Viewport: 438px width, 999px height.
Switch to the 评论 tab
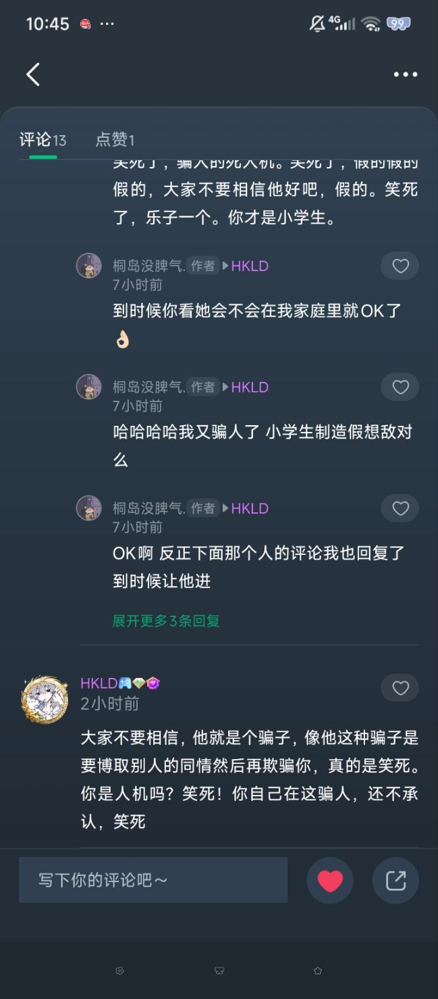coord(43,140)
